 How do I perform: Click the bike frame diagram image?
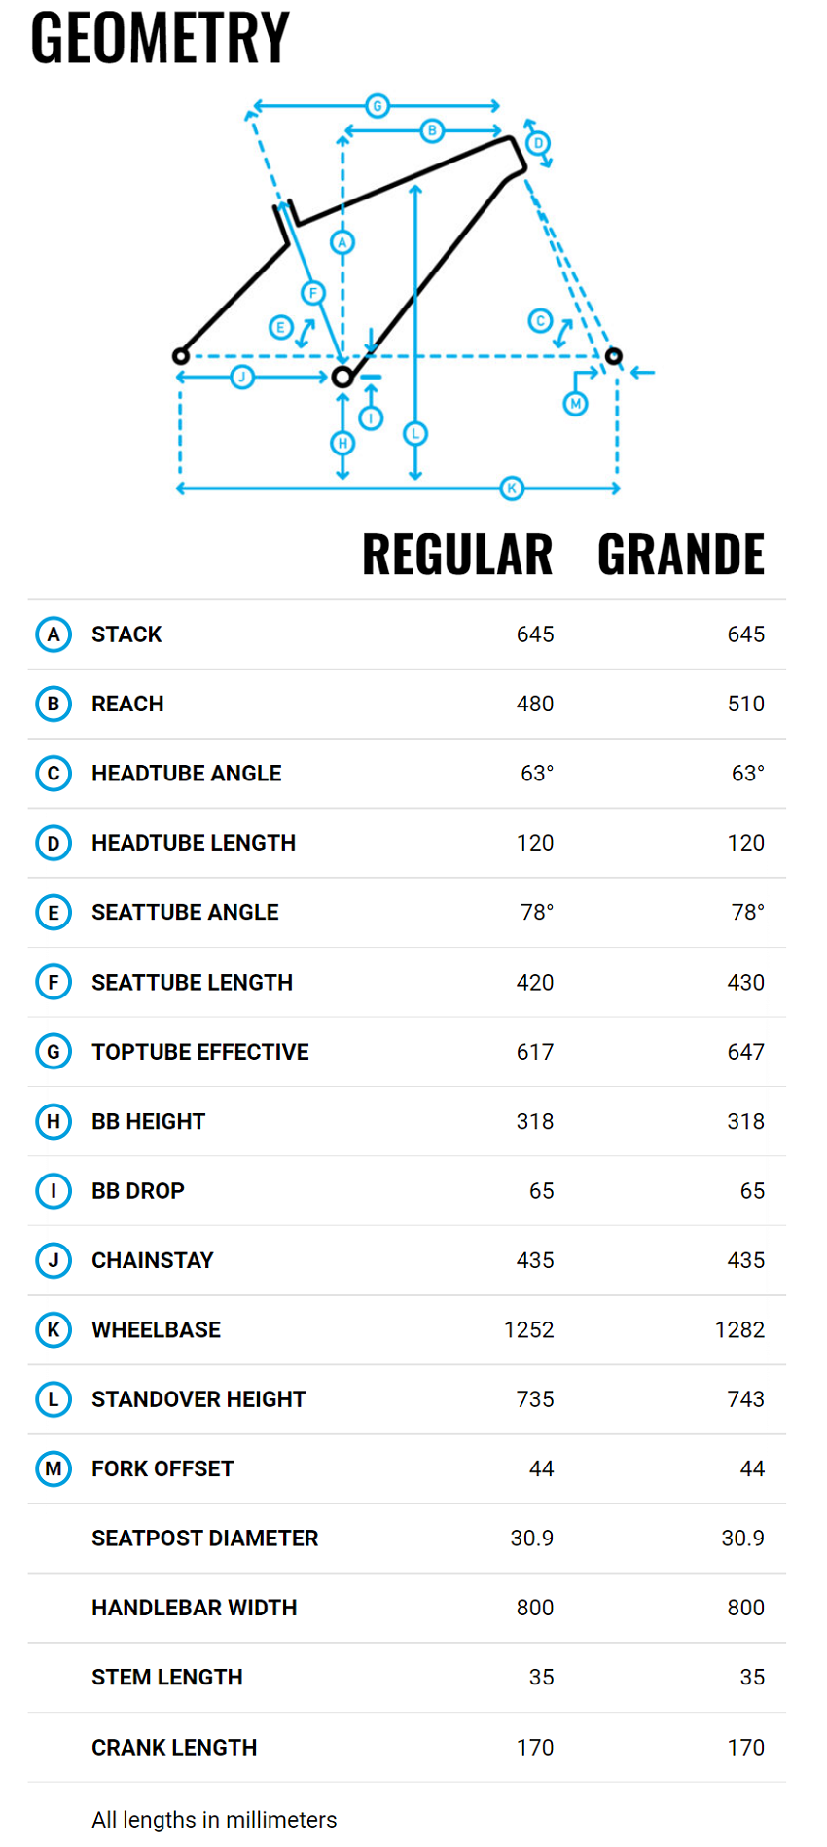pos(413,297)
